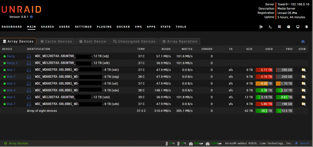313x147 pixels.
Task: Click the help question mark icon
Action: pyautogui.click(x=289, y=27)
